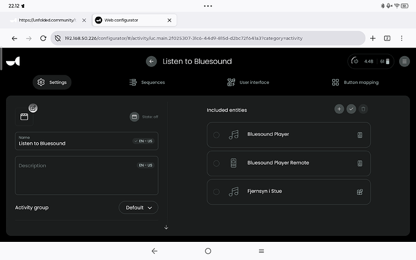Switch to the Button mapping tab
This screenshot has width=416, height=260.
(355, 82)
